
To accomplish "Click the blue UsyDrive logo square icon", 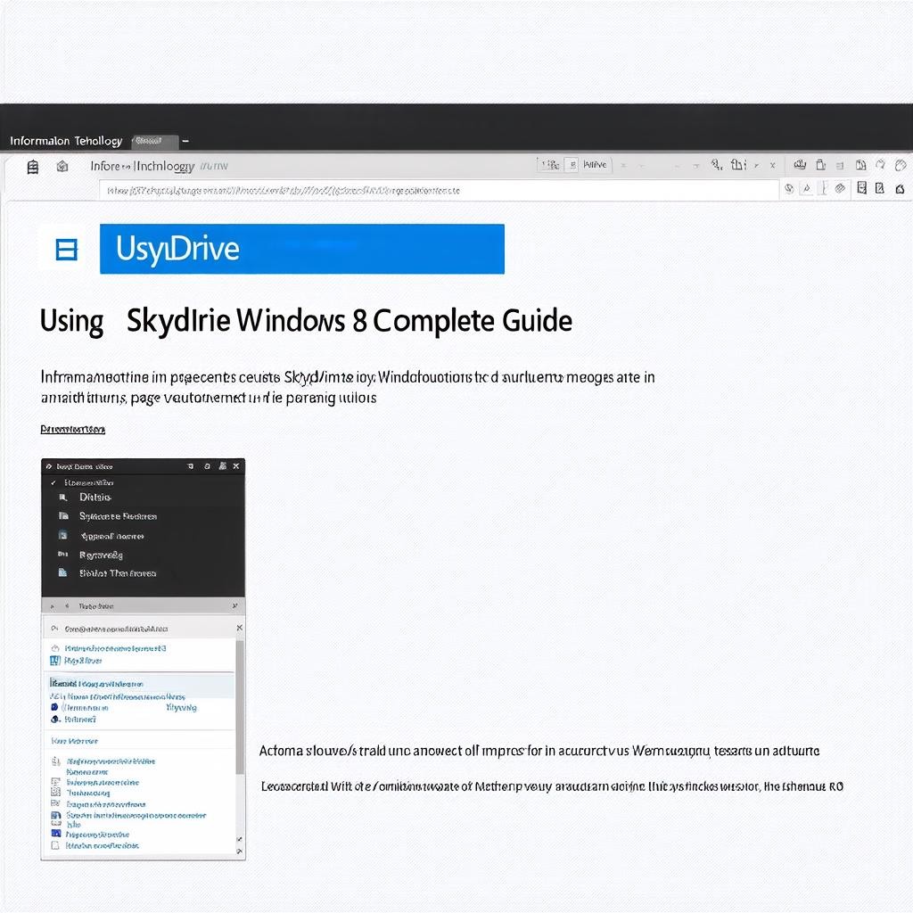I will [67, 250].
